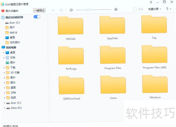This screenshot has width=176, height=127.
Task: Toggle the 最近访问的目录 switch
Action: (x=37, y=17)
